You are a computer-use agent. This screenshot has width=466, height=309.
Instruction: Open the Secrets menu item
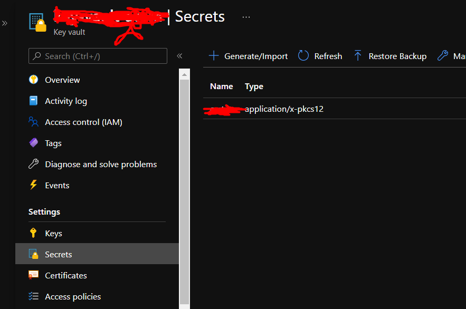point(58,254)
